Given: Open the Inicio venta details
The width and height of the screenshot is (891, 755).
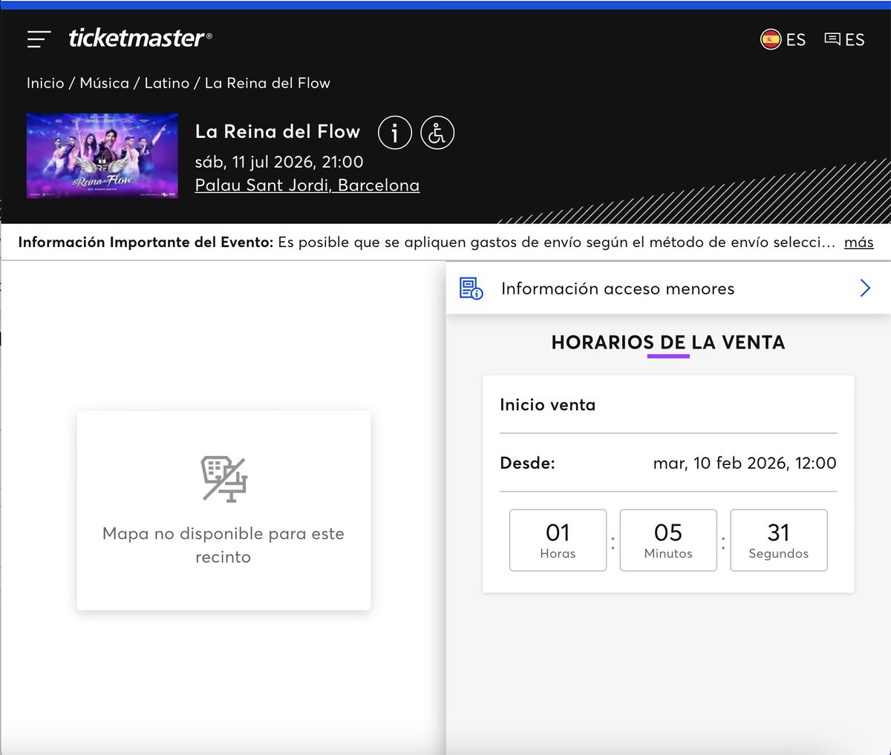Looking at the screenshot, I should 547,405.
